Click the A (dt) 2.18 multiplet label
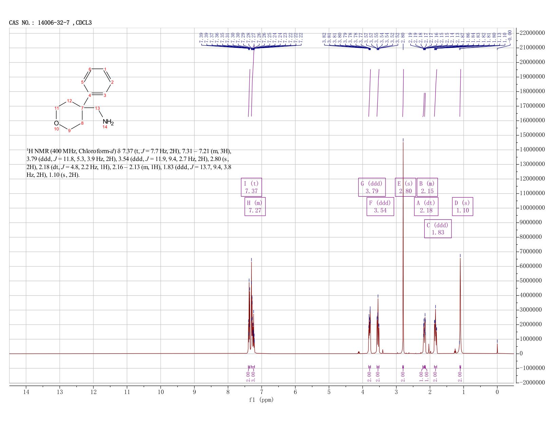The image size is (560, 432). (426, 206)
